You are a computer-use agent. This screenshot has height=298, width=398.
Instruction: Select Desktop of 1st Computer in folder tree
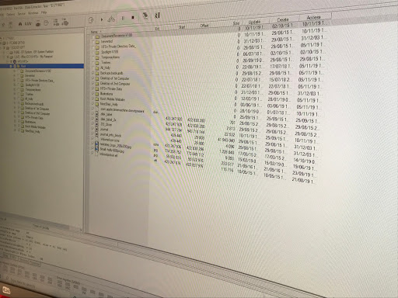coord(37,109)
